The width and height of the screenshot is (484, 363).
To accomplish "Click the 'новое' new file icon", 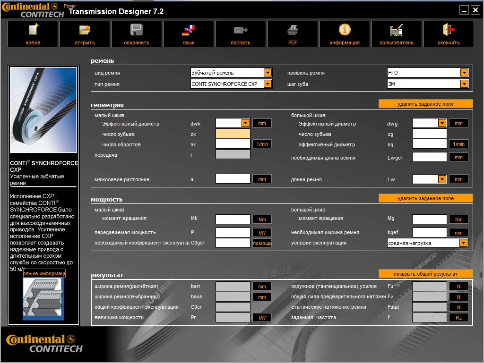I will 33,34.
